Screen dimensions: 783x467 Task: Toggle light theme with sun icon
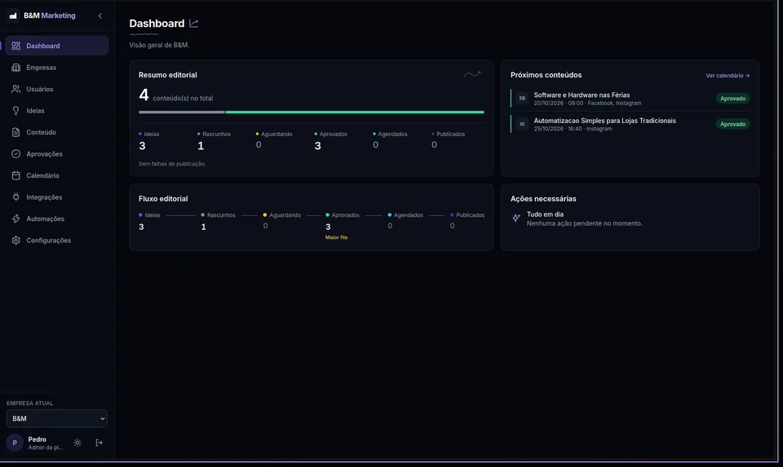click(77, 443)
